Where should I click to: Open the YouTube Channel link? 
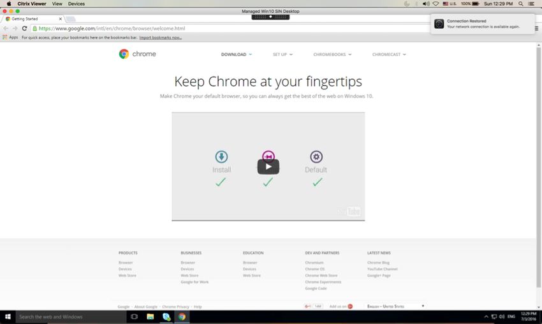[383, 269]
